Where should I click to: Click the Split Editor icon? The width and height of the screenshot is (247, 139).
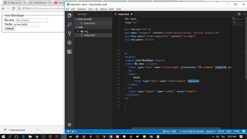tap(239, 14)
